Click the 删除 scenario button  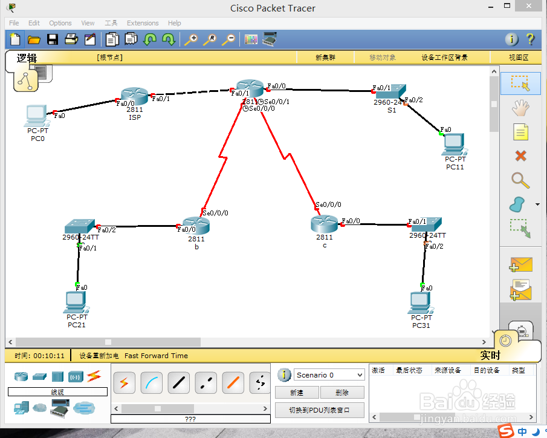[x=342, y=393]
